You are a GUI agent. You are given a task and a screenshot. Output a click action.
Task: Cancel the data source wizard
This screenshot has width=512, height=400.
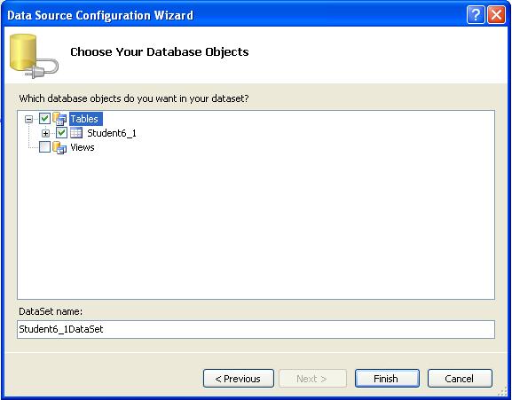tap(460, 379)
